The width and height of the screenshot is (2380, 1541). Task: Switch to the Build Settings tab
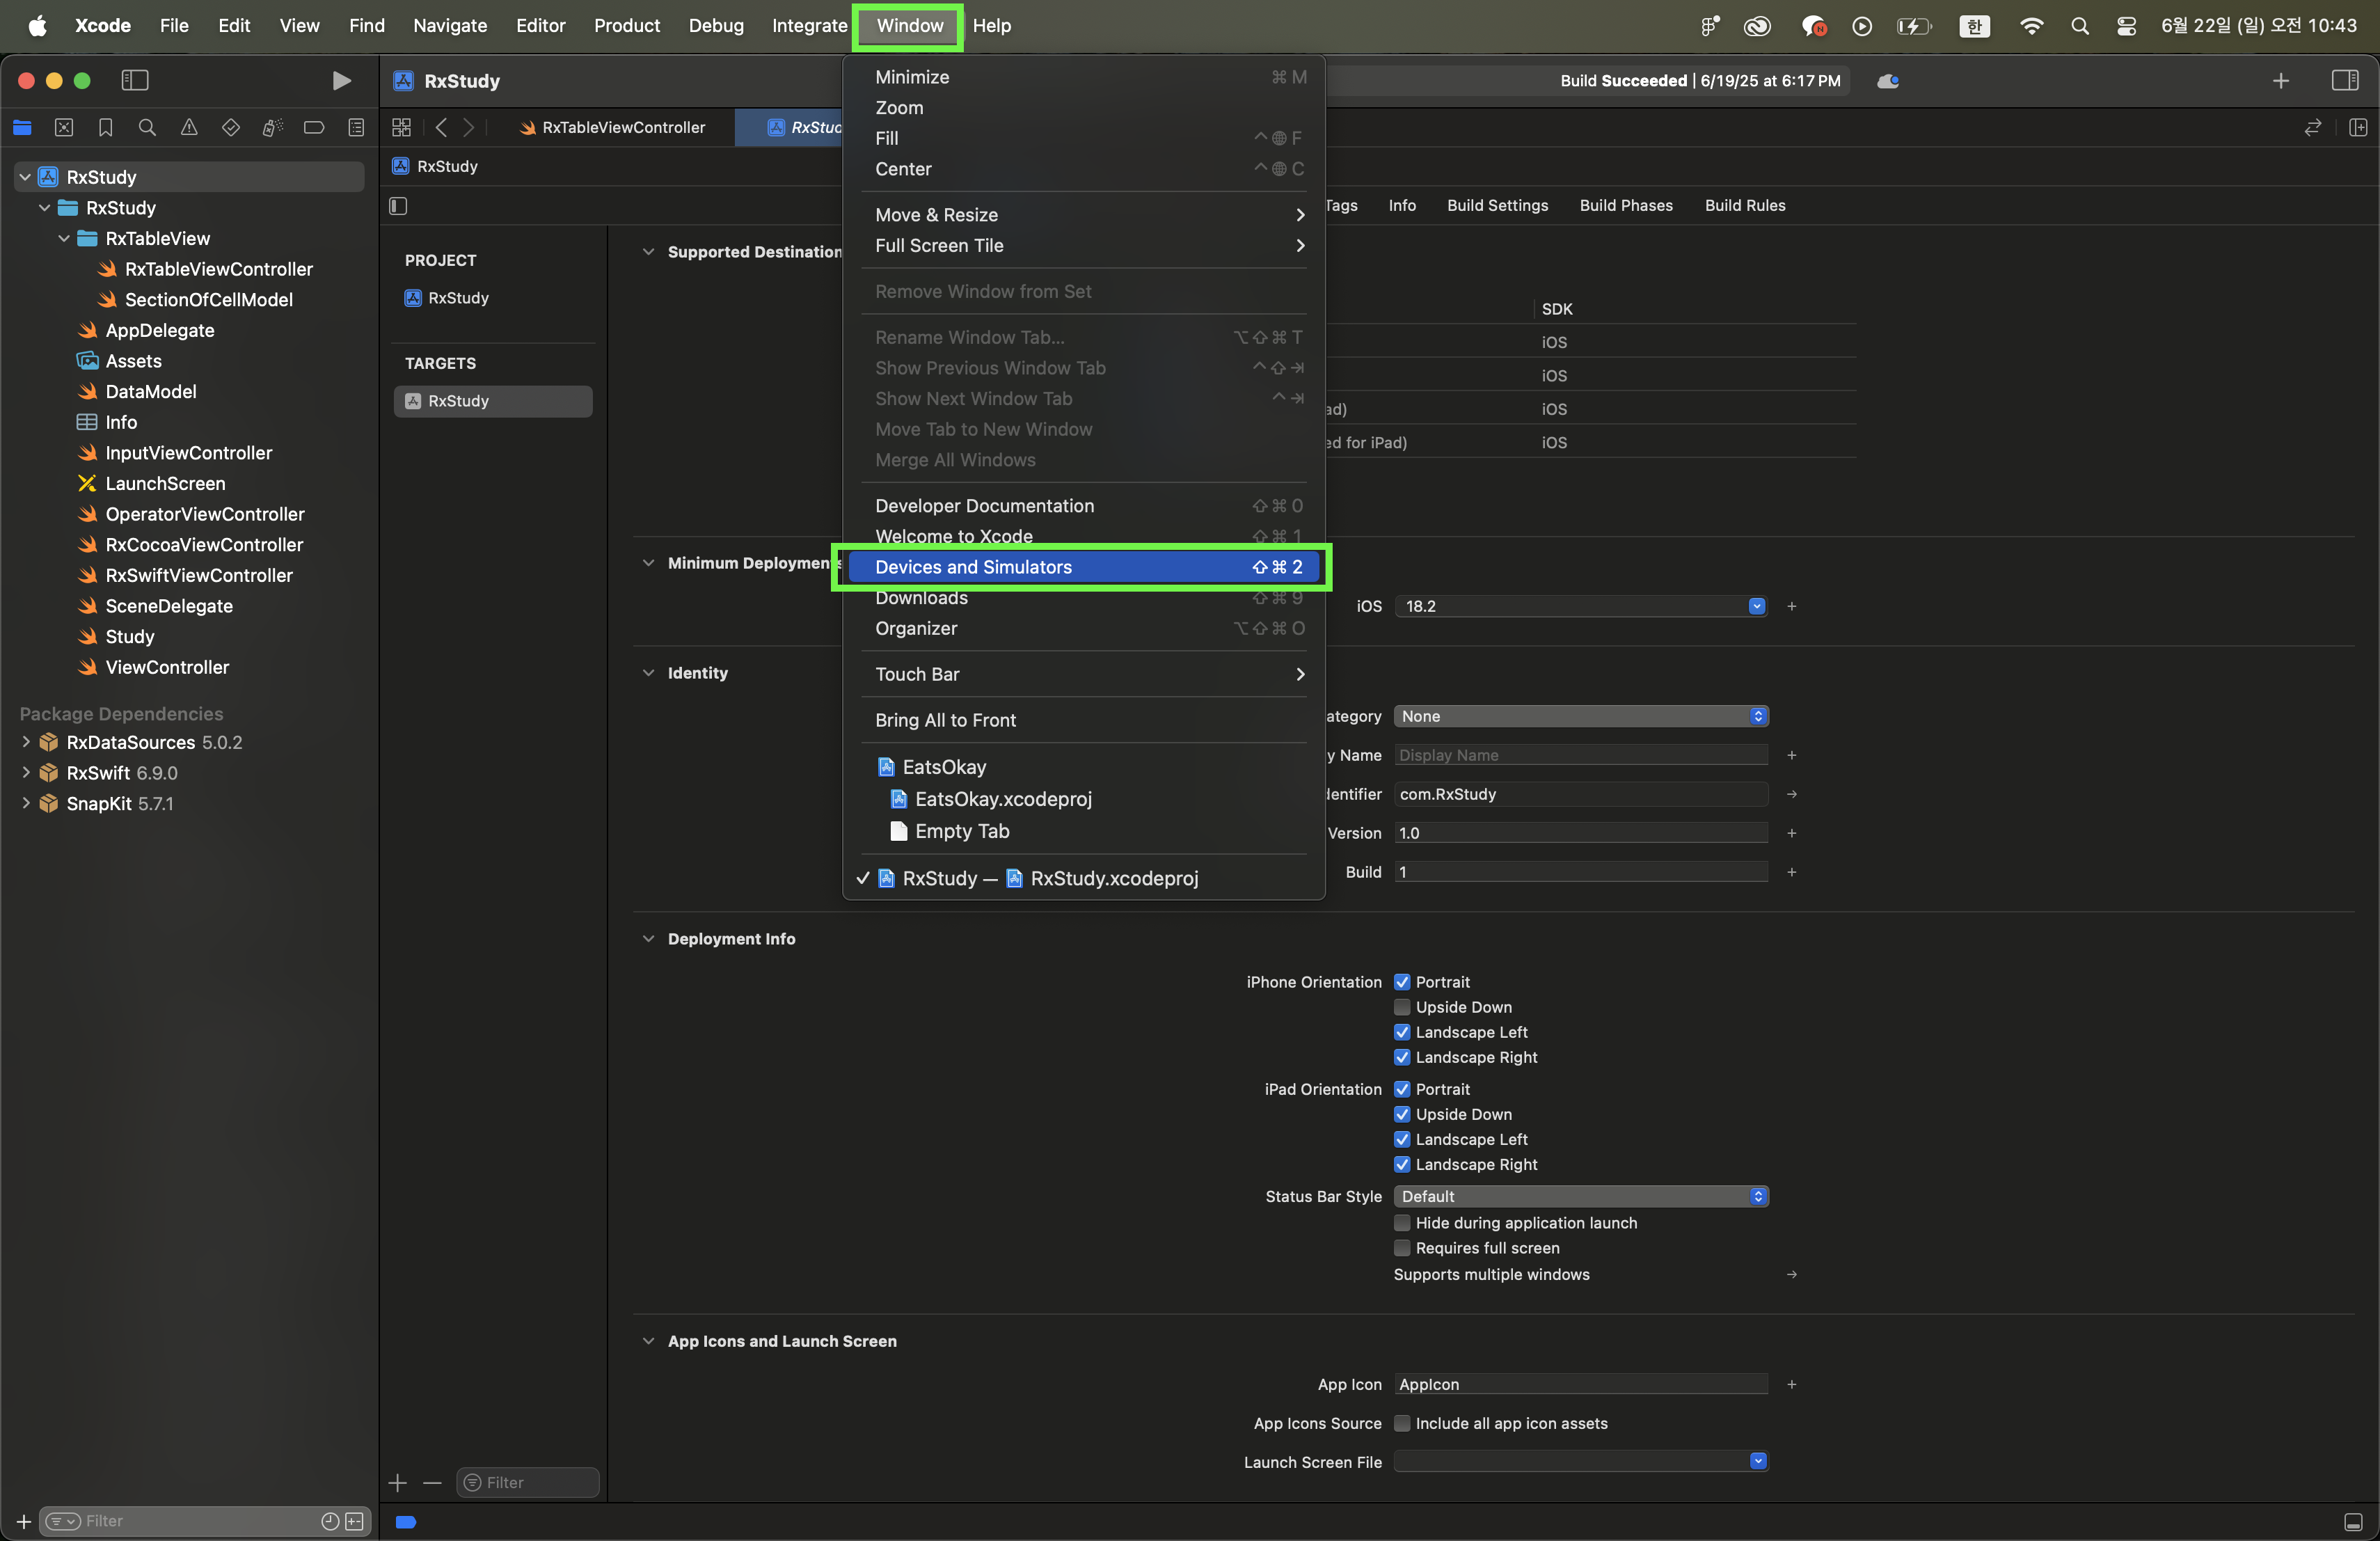(1497, 205)
